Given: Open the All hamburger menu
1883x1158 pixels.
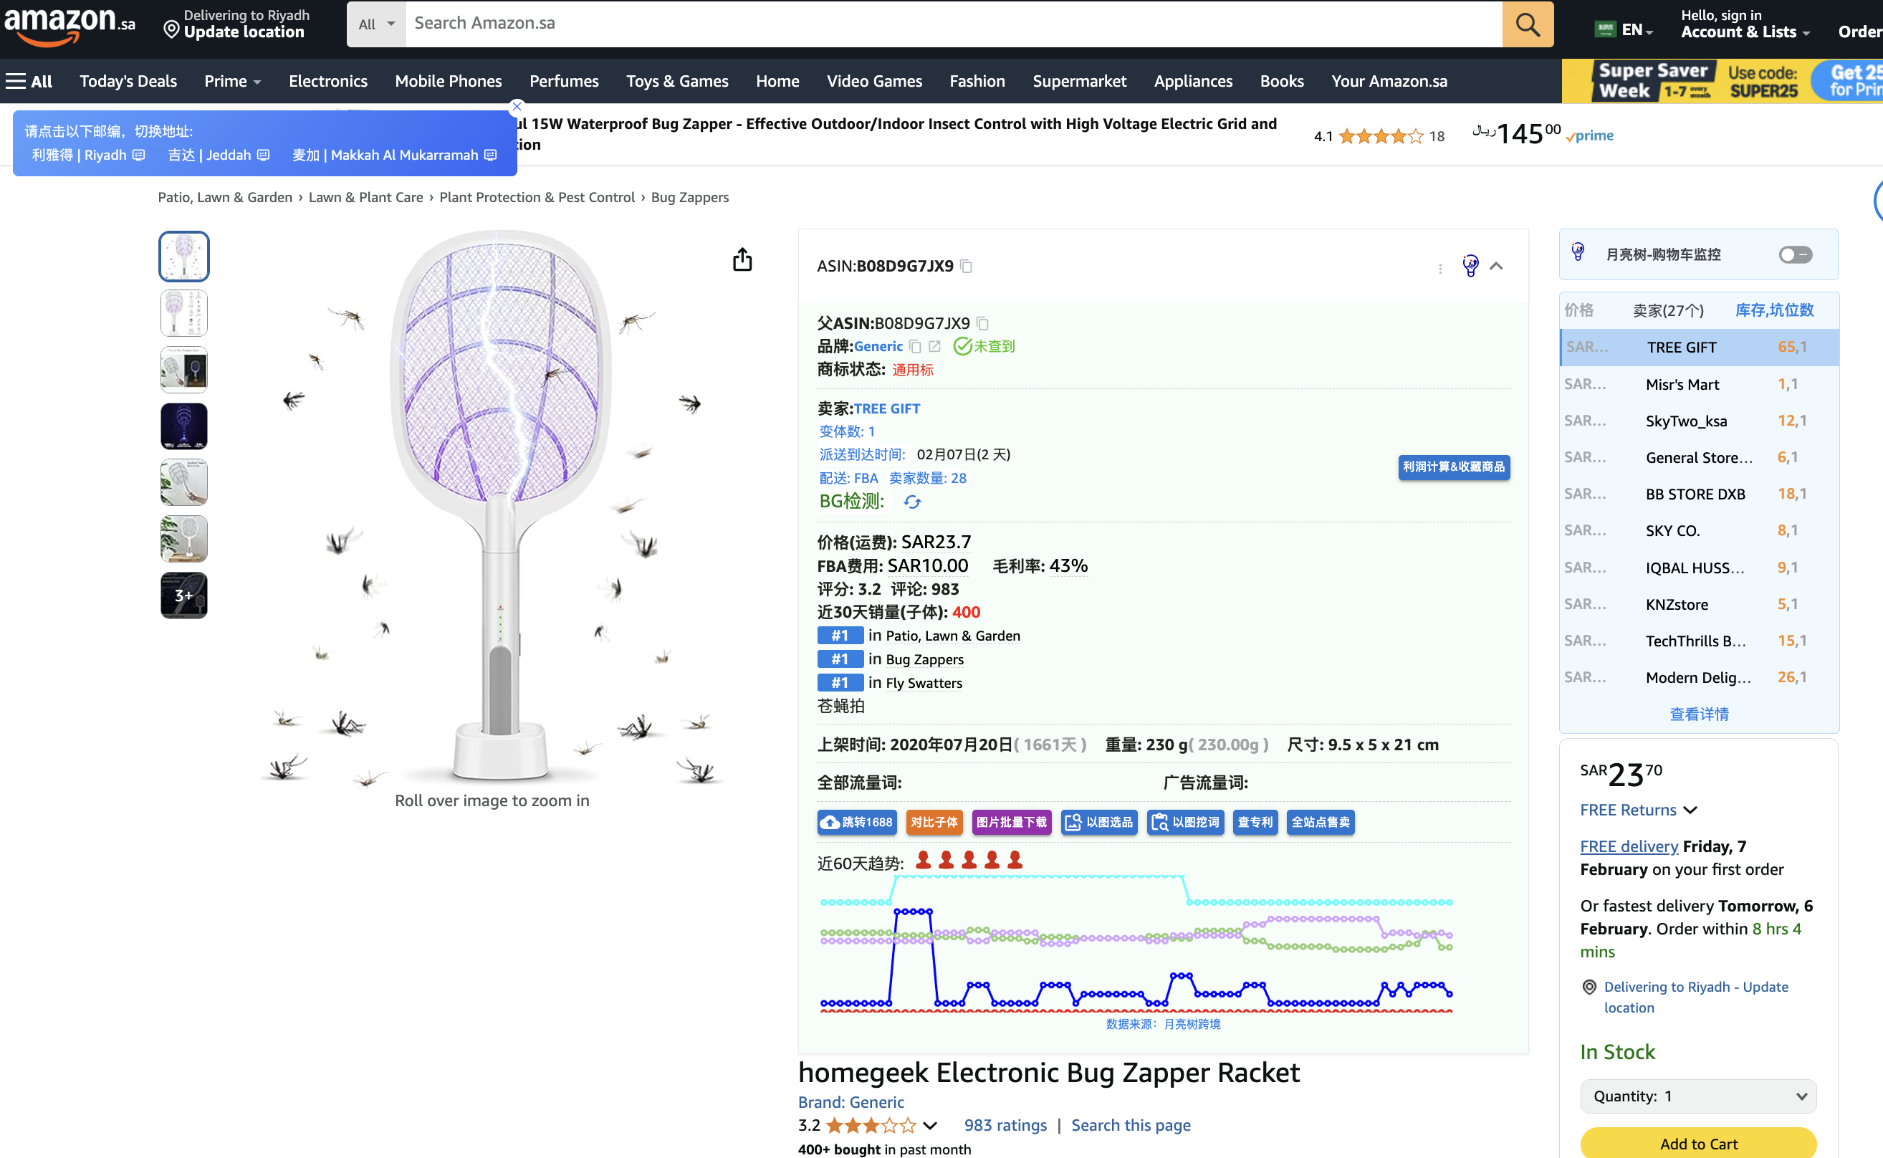Looking at the screenshot, I should (x=29, y=81).
